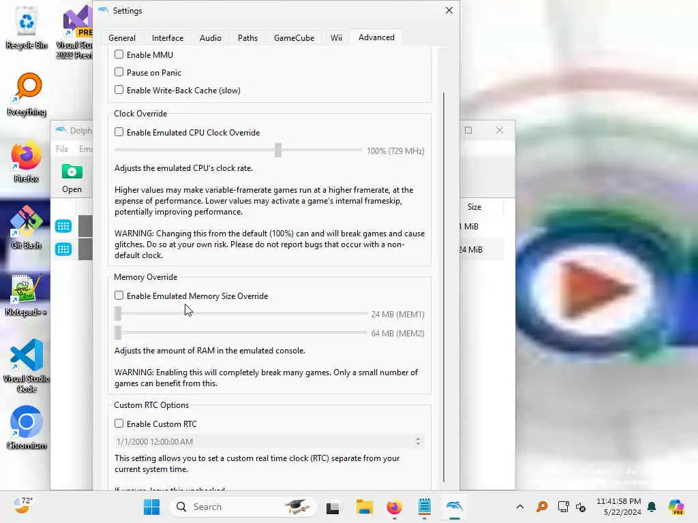Enable Write-Back Cache (slow) checkbox

tap(119, 90)
